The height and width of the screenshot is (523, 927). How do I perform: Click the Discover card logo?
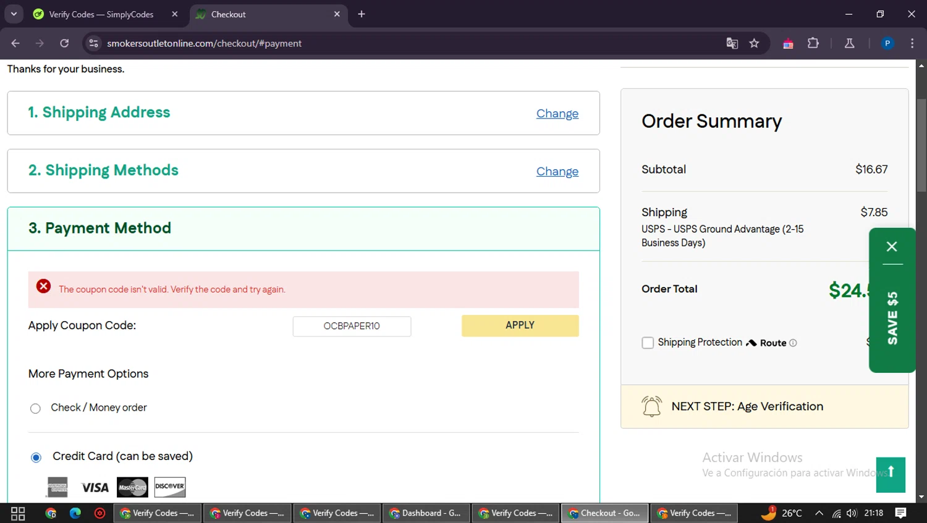pyautogui.click(x=170, y=487)
